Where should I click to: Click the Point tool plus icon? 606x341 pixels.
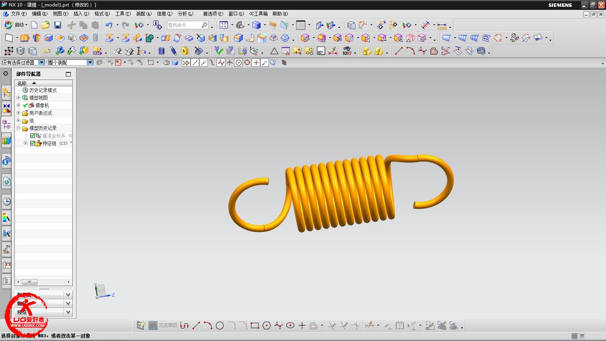tap(302, 325)
